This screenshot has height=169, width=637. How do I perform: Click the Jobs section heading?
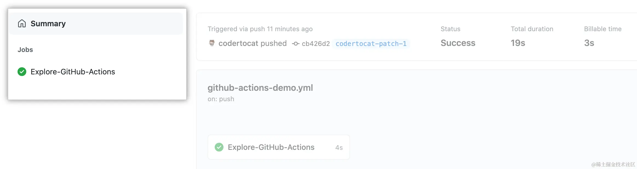pos(25,50)
